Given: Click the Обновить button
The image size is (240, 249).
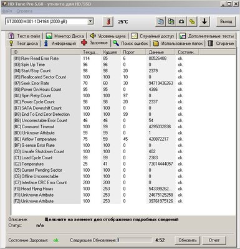Looking at the screenshot, I should coord(188,240).
